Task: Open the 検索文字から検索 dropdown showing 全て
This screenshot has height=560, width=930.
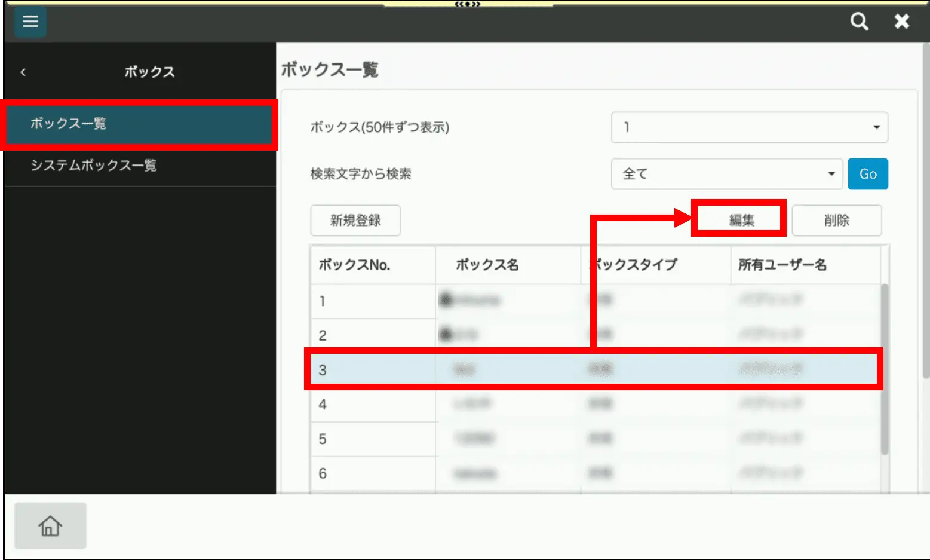Action: pos(726,174)
